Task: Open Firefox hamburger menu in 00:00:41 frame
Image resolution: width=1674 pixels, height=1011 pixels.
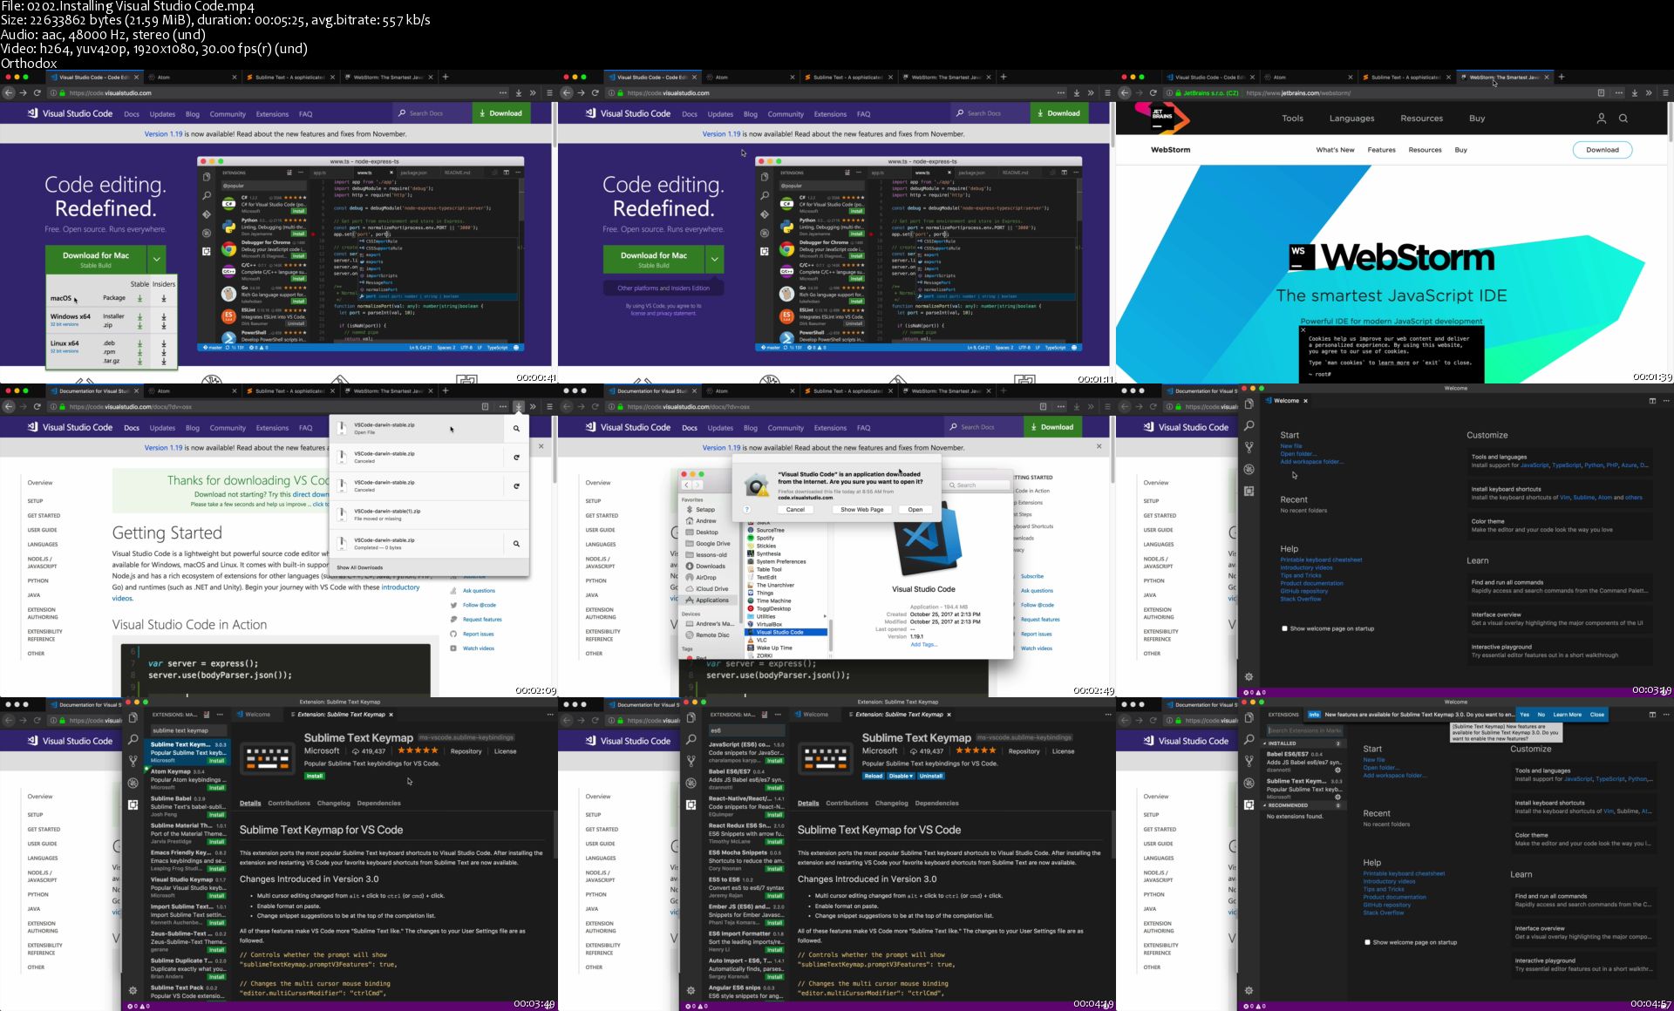Action: tap(548, 92)
